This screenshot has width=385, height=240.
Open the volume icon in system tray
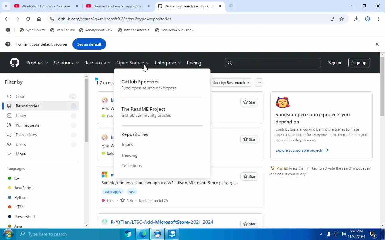[x=343, y=234]
